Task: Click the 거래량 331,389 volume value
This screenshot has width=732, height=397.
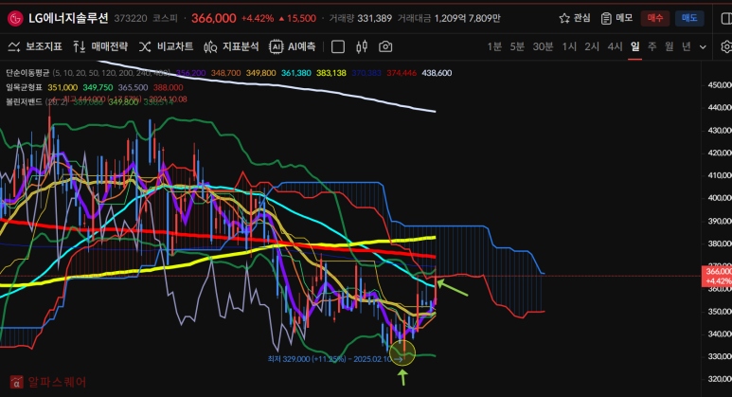Action: [x=374, y=18]
